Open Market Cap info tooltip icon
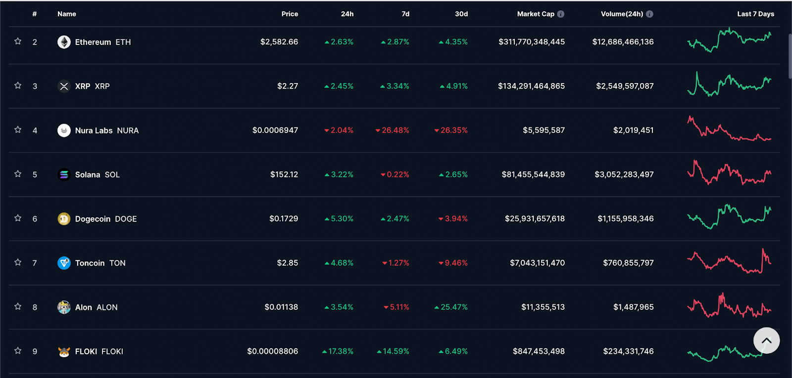Image resolution: width=792 pixels, height=378 pixels. (x=561, y=14)
